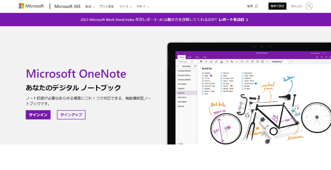This screenshot has width=331, height=170.
Task: Click the clear formatting eraser icon
Action: pos(227,61)
